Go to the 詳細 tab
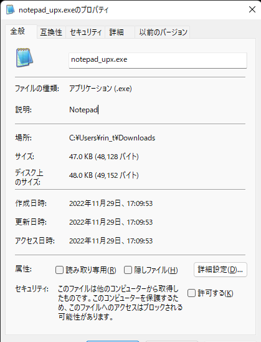The image size is (261, 342). tap(116, 32)
